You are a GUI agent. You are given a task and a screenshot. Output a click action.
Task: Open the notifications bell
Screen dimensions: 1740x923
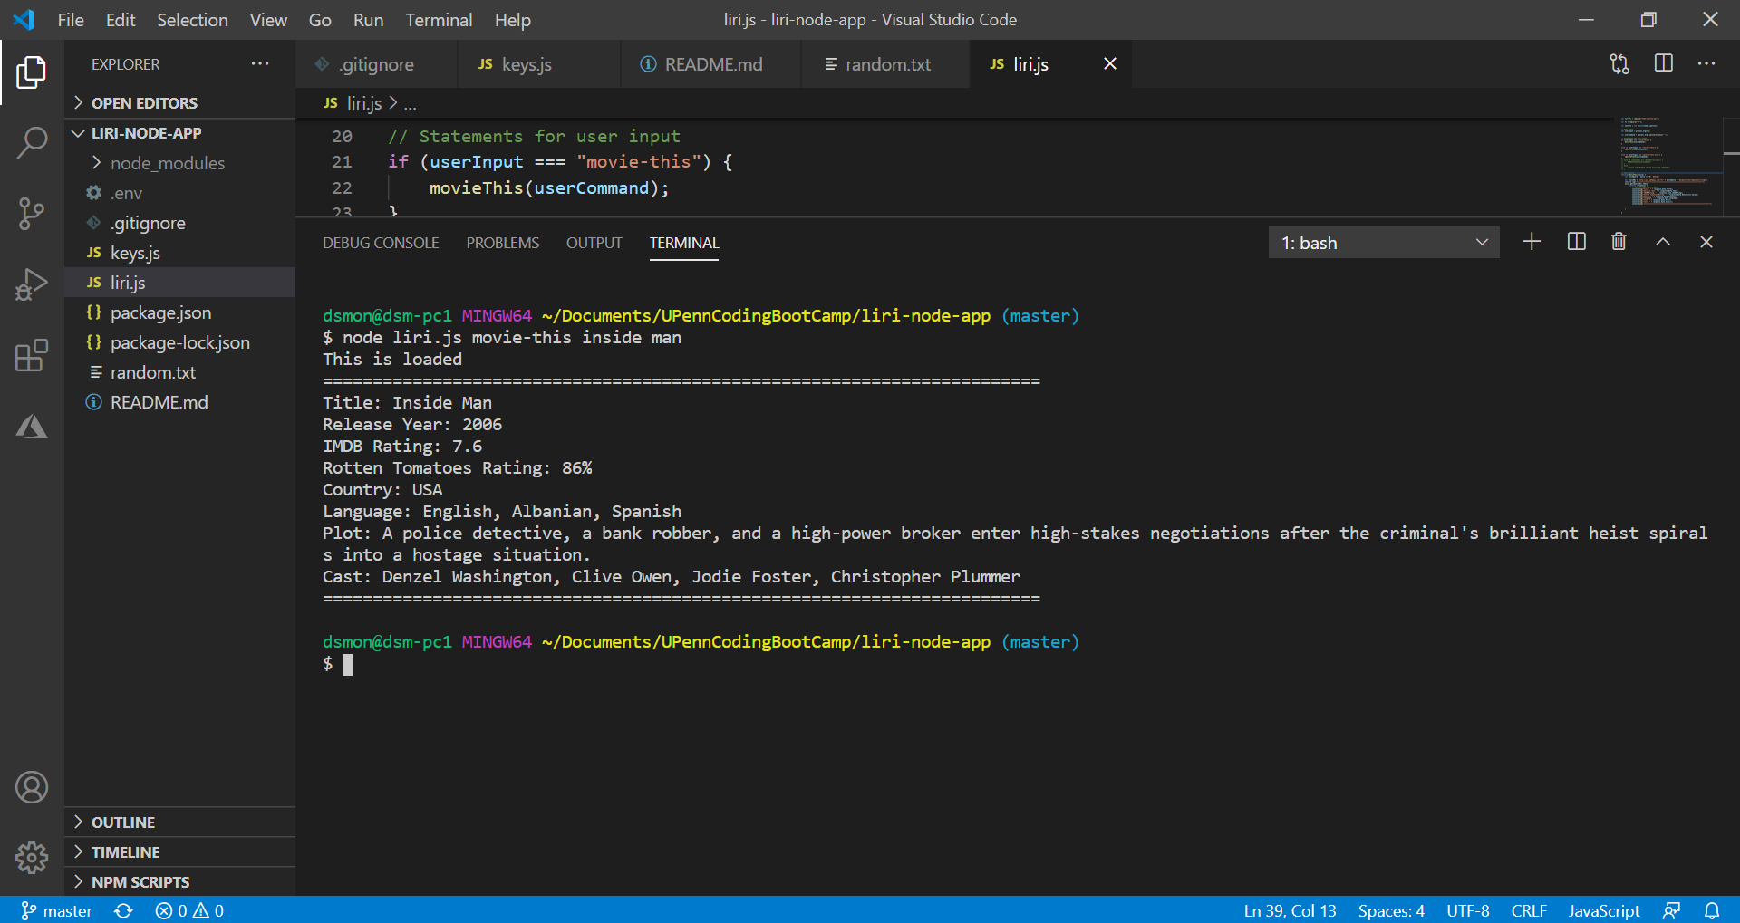pyautogui.click(x=1713, y=910)
